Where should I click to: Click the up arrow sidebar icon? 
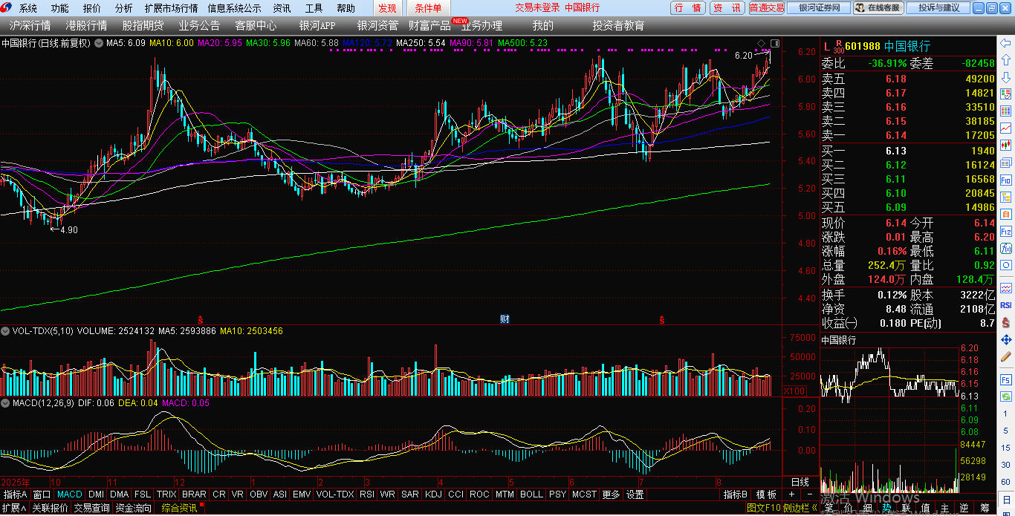coord(1006,59)
